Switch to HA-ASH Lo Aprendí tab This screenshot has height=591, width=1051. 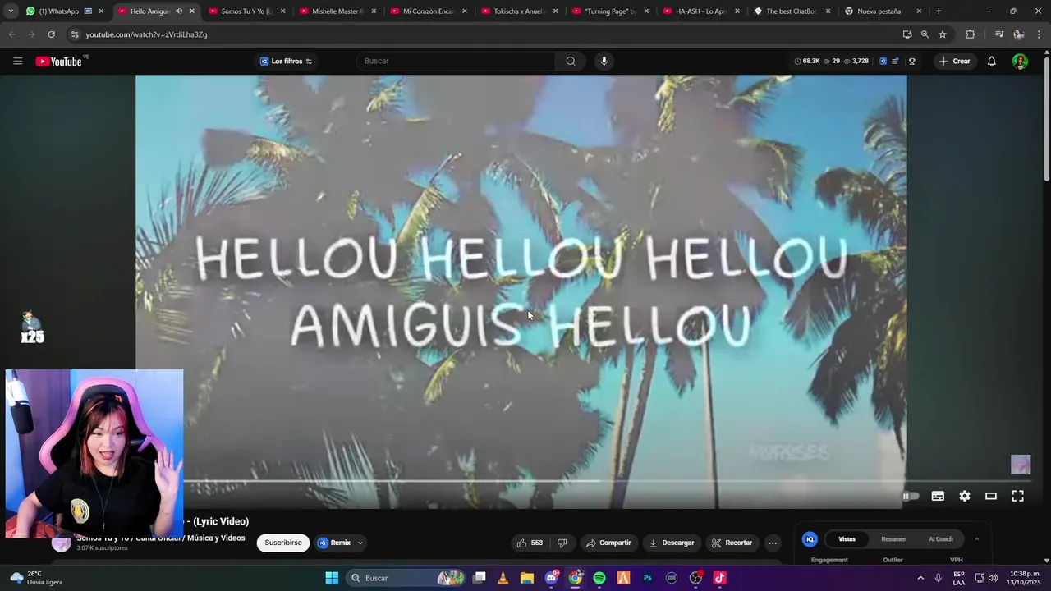701,11
